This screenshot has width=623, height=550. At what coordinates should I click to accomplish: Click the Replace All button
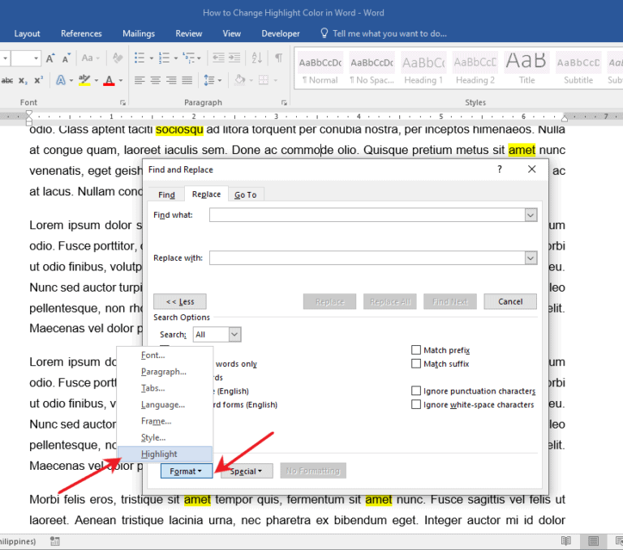point(389,301)
